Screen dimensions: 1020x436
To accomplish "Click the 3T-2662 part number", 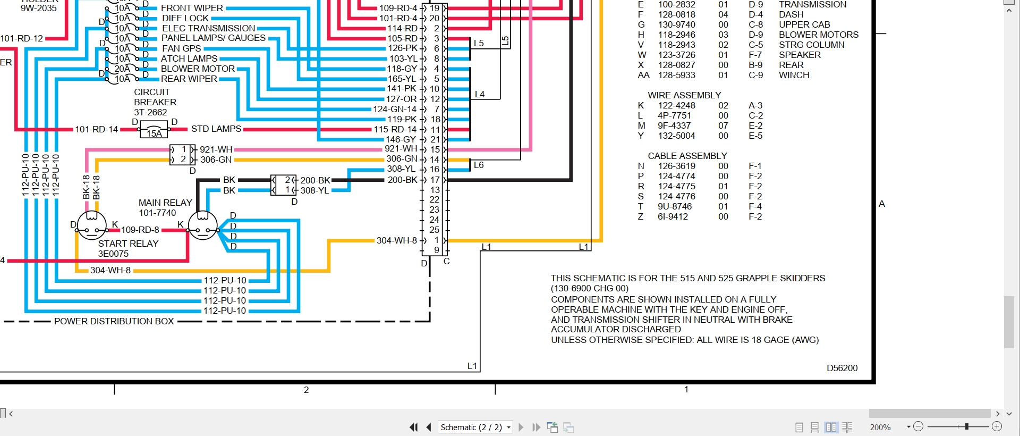I will click(x=150, y=112).
